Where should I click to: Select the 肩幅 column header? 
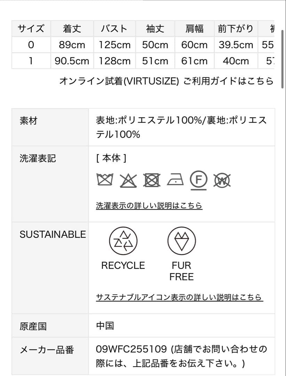(194, 29)
